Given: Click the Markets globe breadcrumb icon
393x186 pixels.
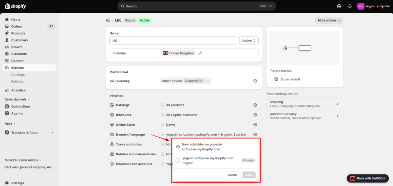Looking at the screenshot, I should (108, 20).
